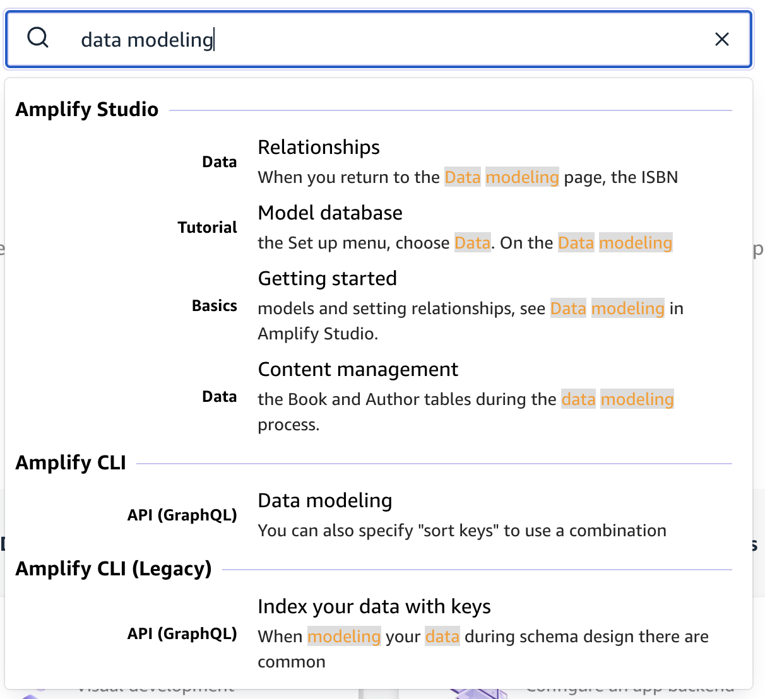Open the Content management result
Image resolution: width=765 pixels, height=699 pixels.
[358, 369]
